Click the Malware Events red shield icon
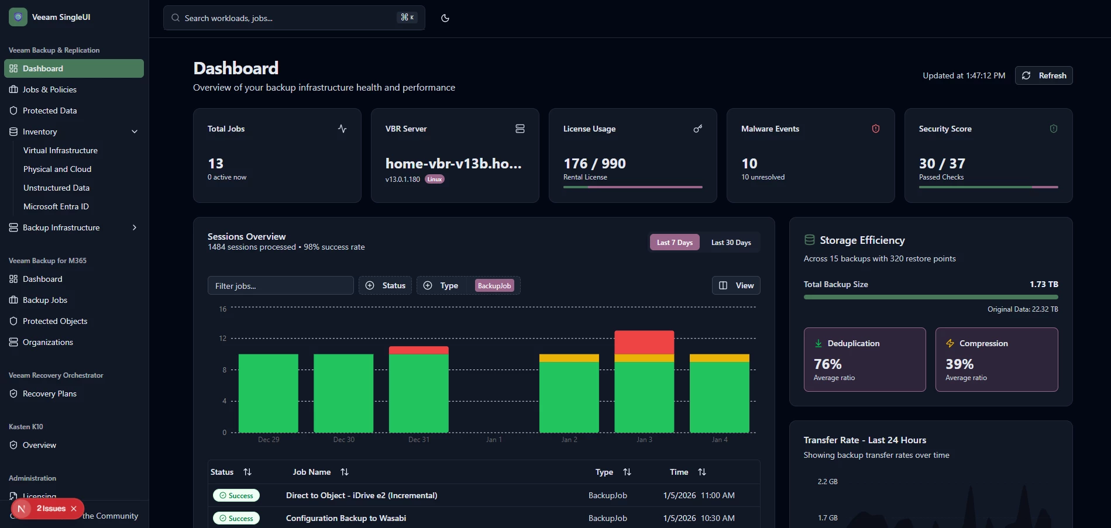Viewport: 1111px width, 528px height. pos(876,129)
